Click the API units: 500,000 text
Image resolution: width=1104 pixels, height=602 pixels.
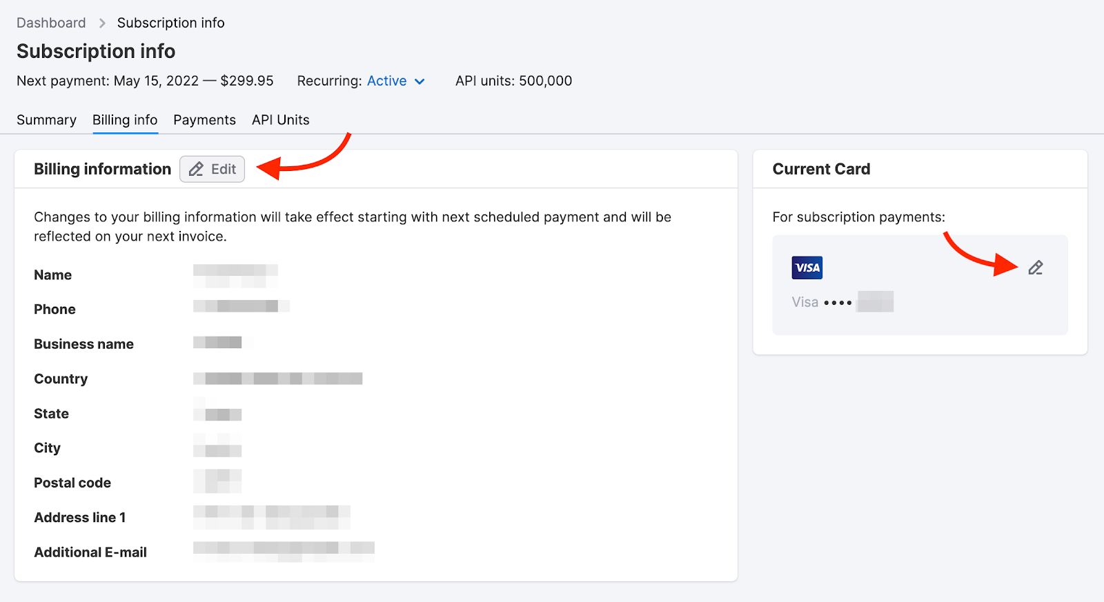513,81
